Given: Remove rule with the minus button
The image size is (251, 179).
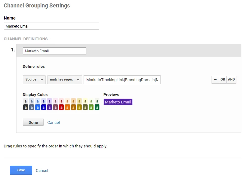Looking at the screenshot, I should pos(215,80).
